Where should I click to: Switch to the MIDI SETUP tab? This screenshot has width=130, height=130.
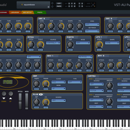pyautogui.click(x=27, y=12)
